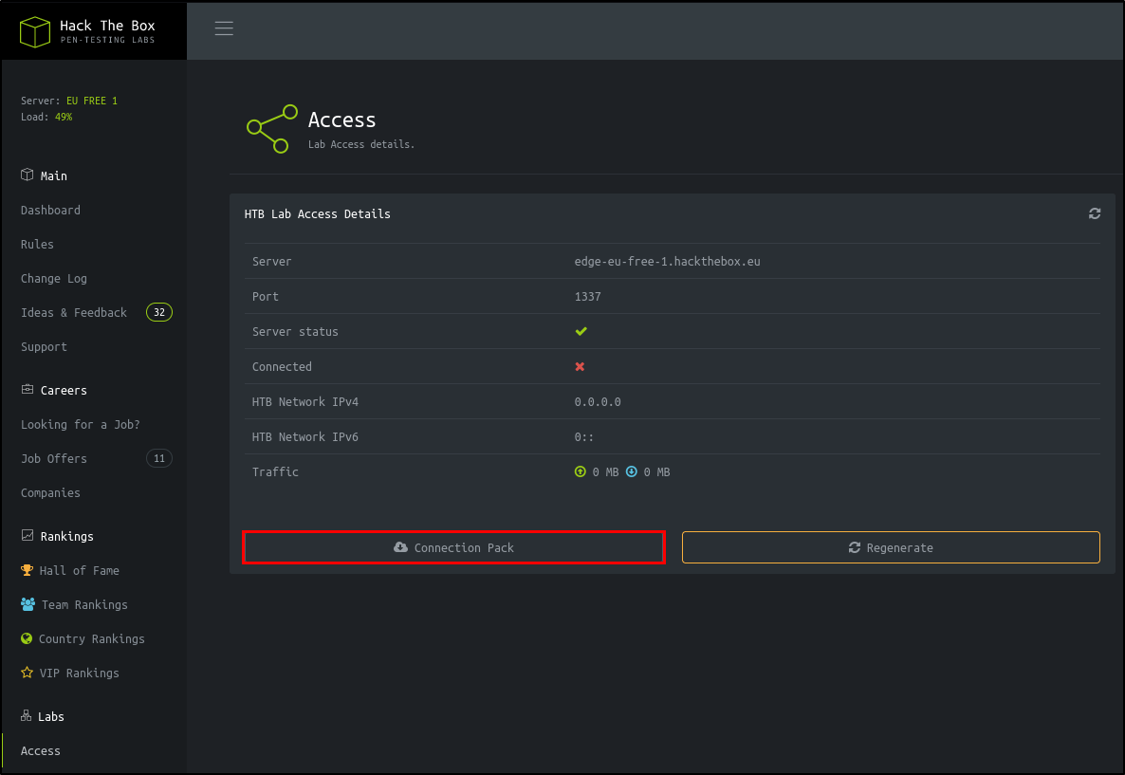Click the Labs network icon

[x=26, y=715]
